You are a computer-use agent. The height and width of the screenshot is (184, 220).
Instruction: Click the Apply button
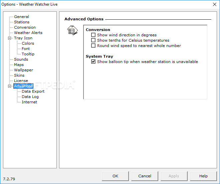174,176
